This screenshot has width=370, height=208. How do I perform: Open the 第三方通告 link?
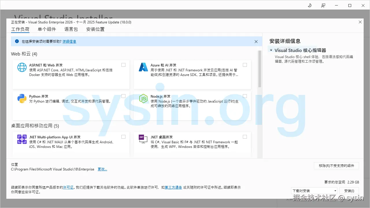point(173,187)
